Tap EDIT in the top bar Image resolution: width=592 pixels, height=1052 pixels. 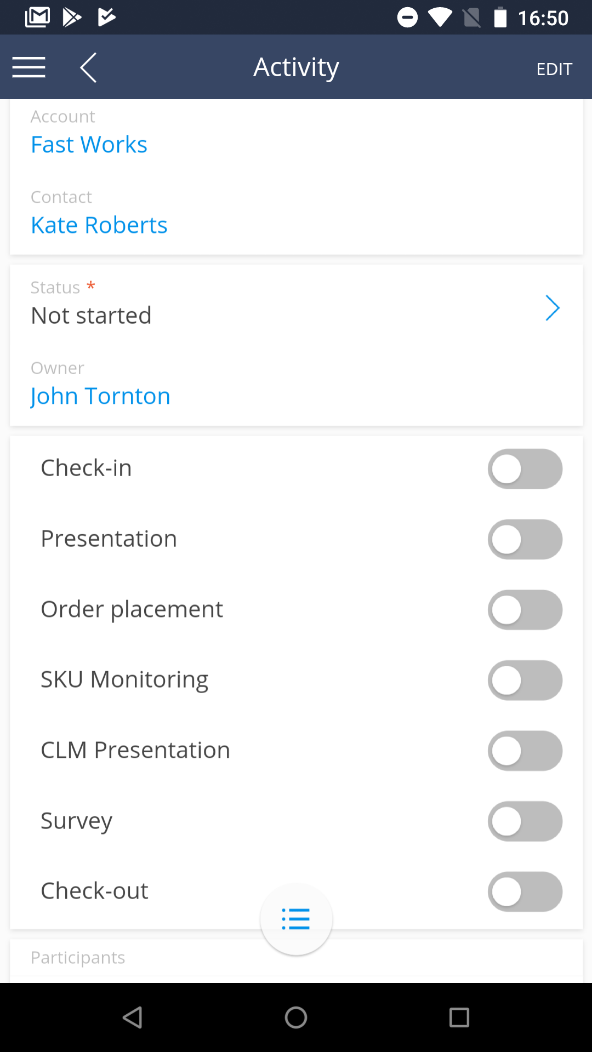click(554, 69)
